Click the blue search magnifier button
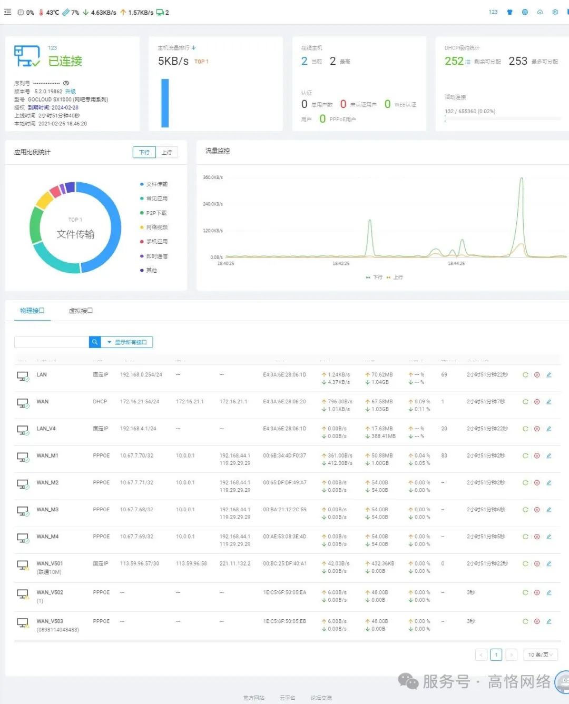The height and width of the screenshot is (704, 569). pyautogui.click(x=95, y=342)
